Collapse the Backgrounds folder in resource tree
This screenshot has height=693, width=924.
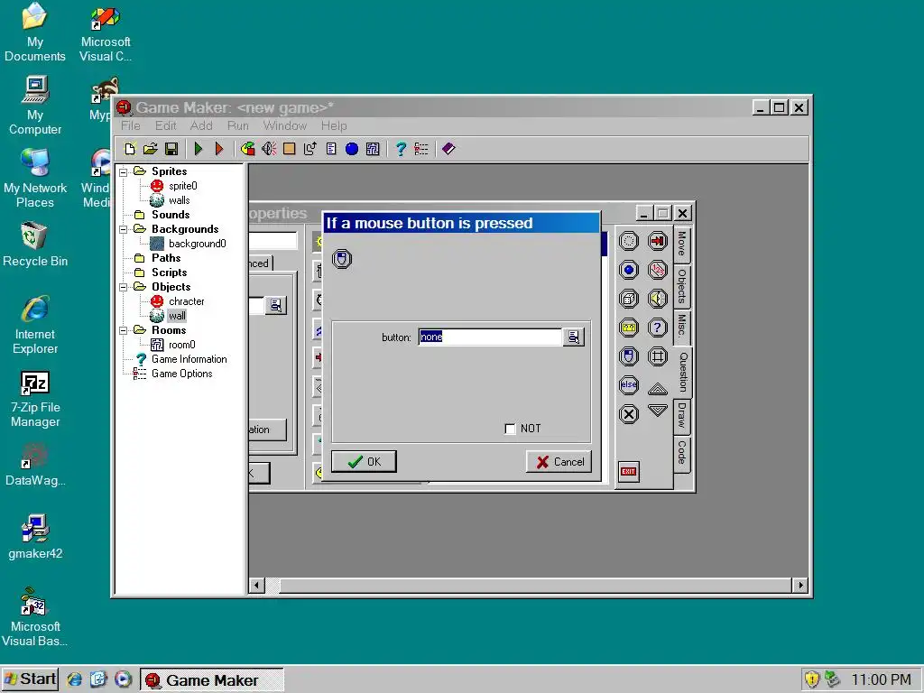coord(123,229)
